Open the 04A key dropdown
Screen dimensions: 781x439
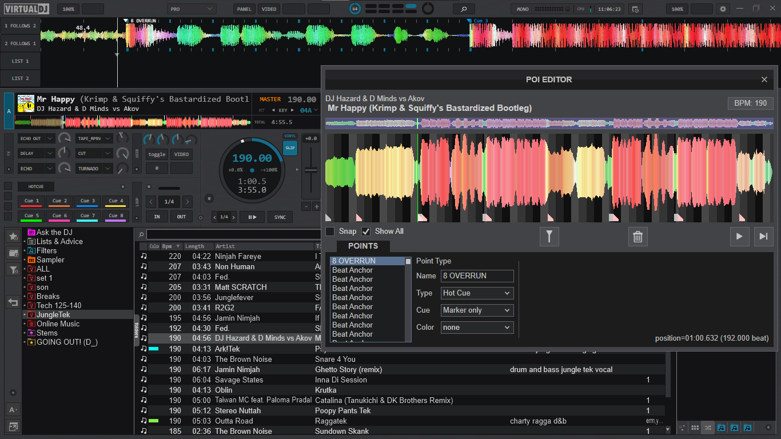pyautogui.click(x=309, y=110)
